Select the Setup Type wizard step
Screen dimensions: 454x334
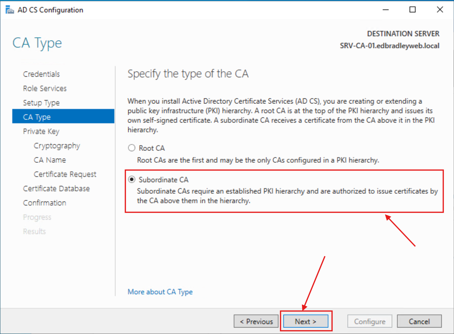coord(41,102)
